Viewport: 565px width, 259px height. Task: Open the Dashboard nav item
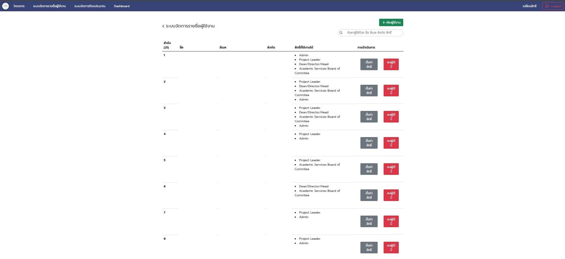coord(122,6)
